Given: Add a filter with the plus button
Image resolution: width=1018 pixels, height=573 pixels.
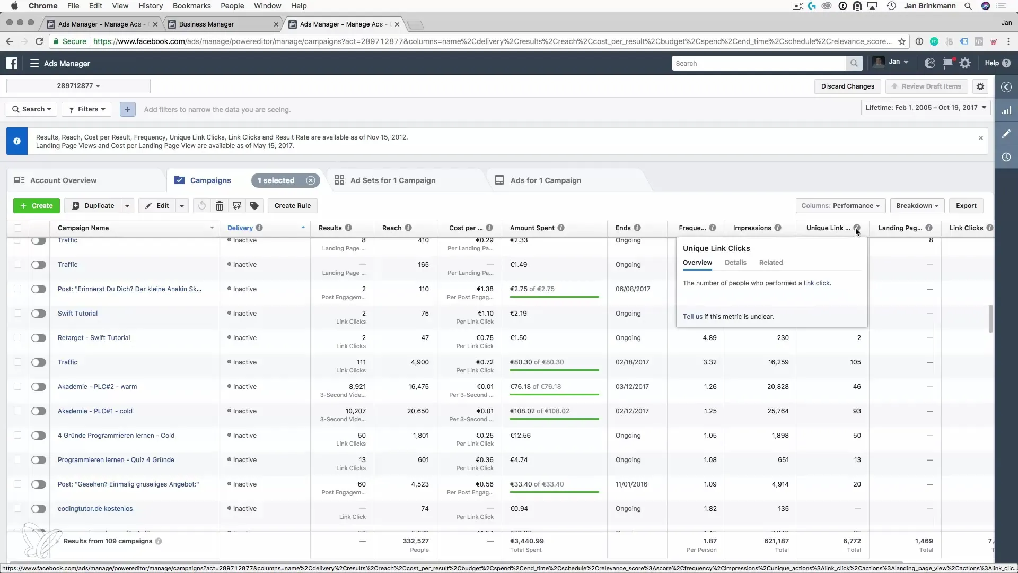Looking at the screenshot, I should pos(127,109).
